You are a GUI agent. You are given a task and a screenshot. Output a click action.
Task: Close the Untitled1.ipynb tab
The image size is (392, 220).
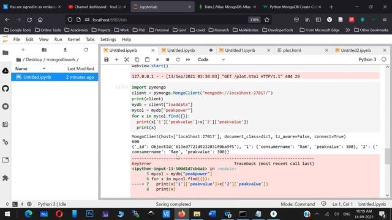268,50
